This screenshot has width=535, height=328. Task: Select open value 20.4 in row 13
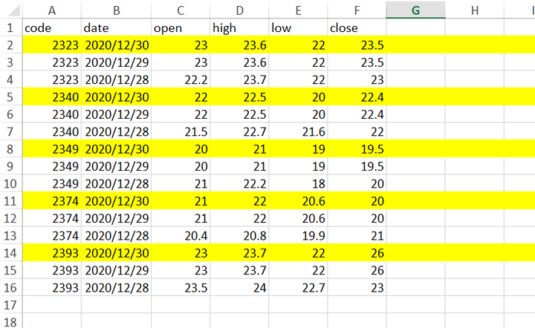pos(181,236)
